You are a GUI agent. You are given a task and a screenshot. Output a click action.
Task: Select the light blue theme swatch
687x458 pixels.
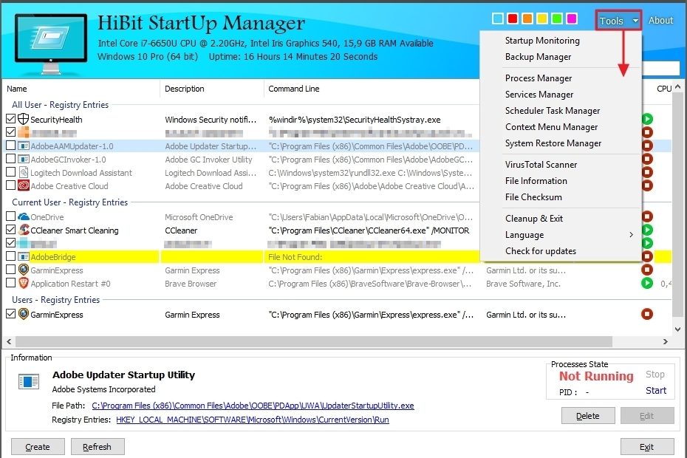(498, 18)
